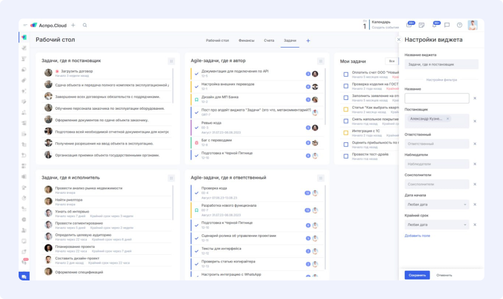Click the plus icon next to Аспро.Cloud logo
This screenshot has width=503, height=299.
coord(73,26)
